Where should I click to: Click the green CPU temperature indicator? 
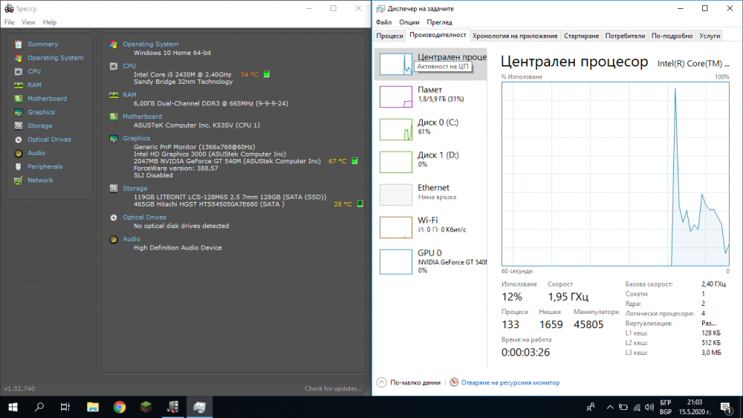pos(267,74)
